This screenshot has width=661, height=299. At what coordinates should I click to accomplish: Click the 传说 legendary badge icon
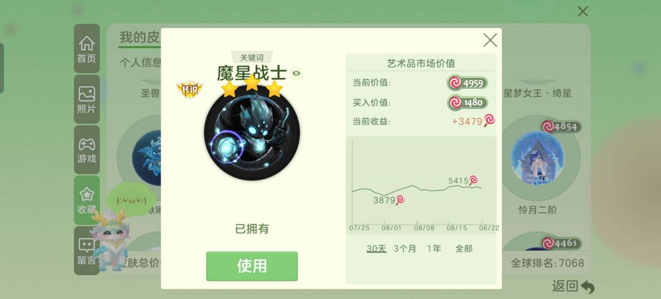pos(189,89)
